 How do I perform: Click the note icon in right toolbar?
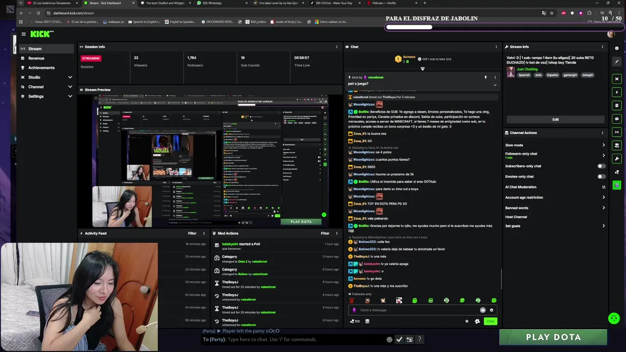coord(617,105)
